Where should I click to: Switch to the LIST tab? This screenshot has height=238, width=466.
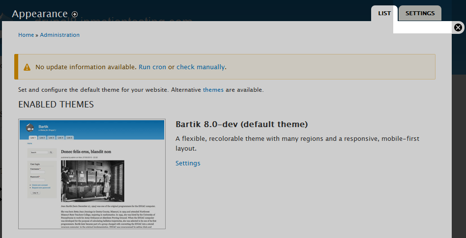[x=384, y=13]
